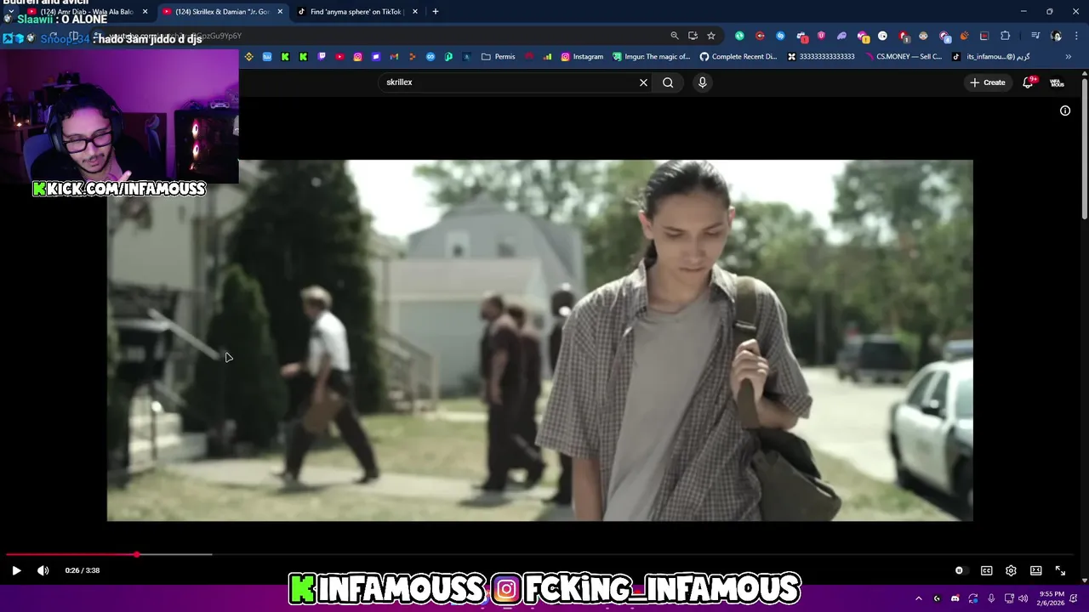Start voice search with microphone icon

(x=702, y=82)
